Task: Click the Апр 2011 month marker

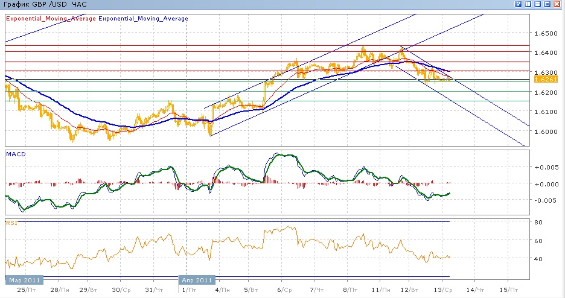Action: coord(197,280)
